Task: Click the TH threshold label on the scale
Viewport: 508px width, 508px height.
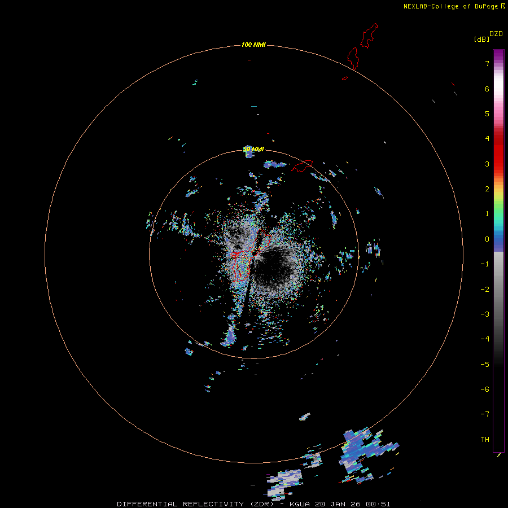Action: coord(485,440)
